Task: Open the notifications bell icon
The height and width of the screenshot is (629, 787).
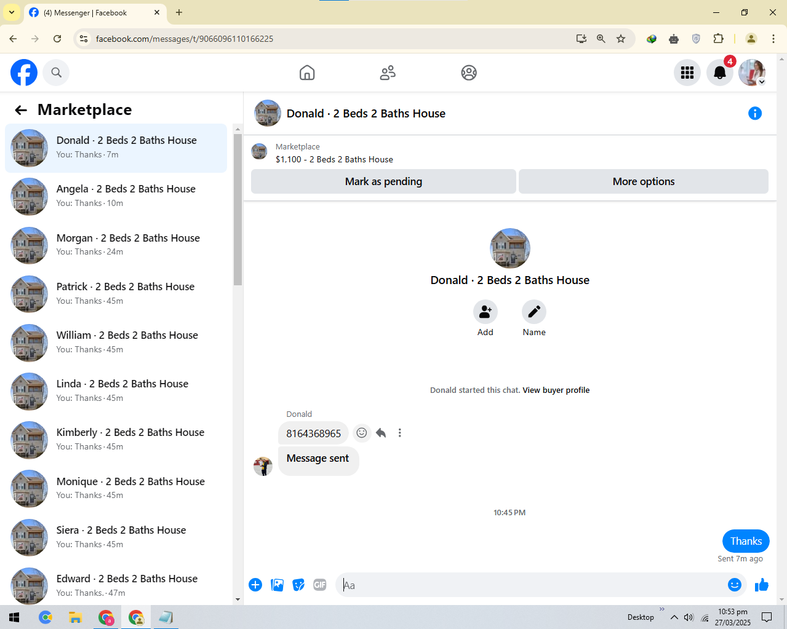Action: (719, 73)
